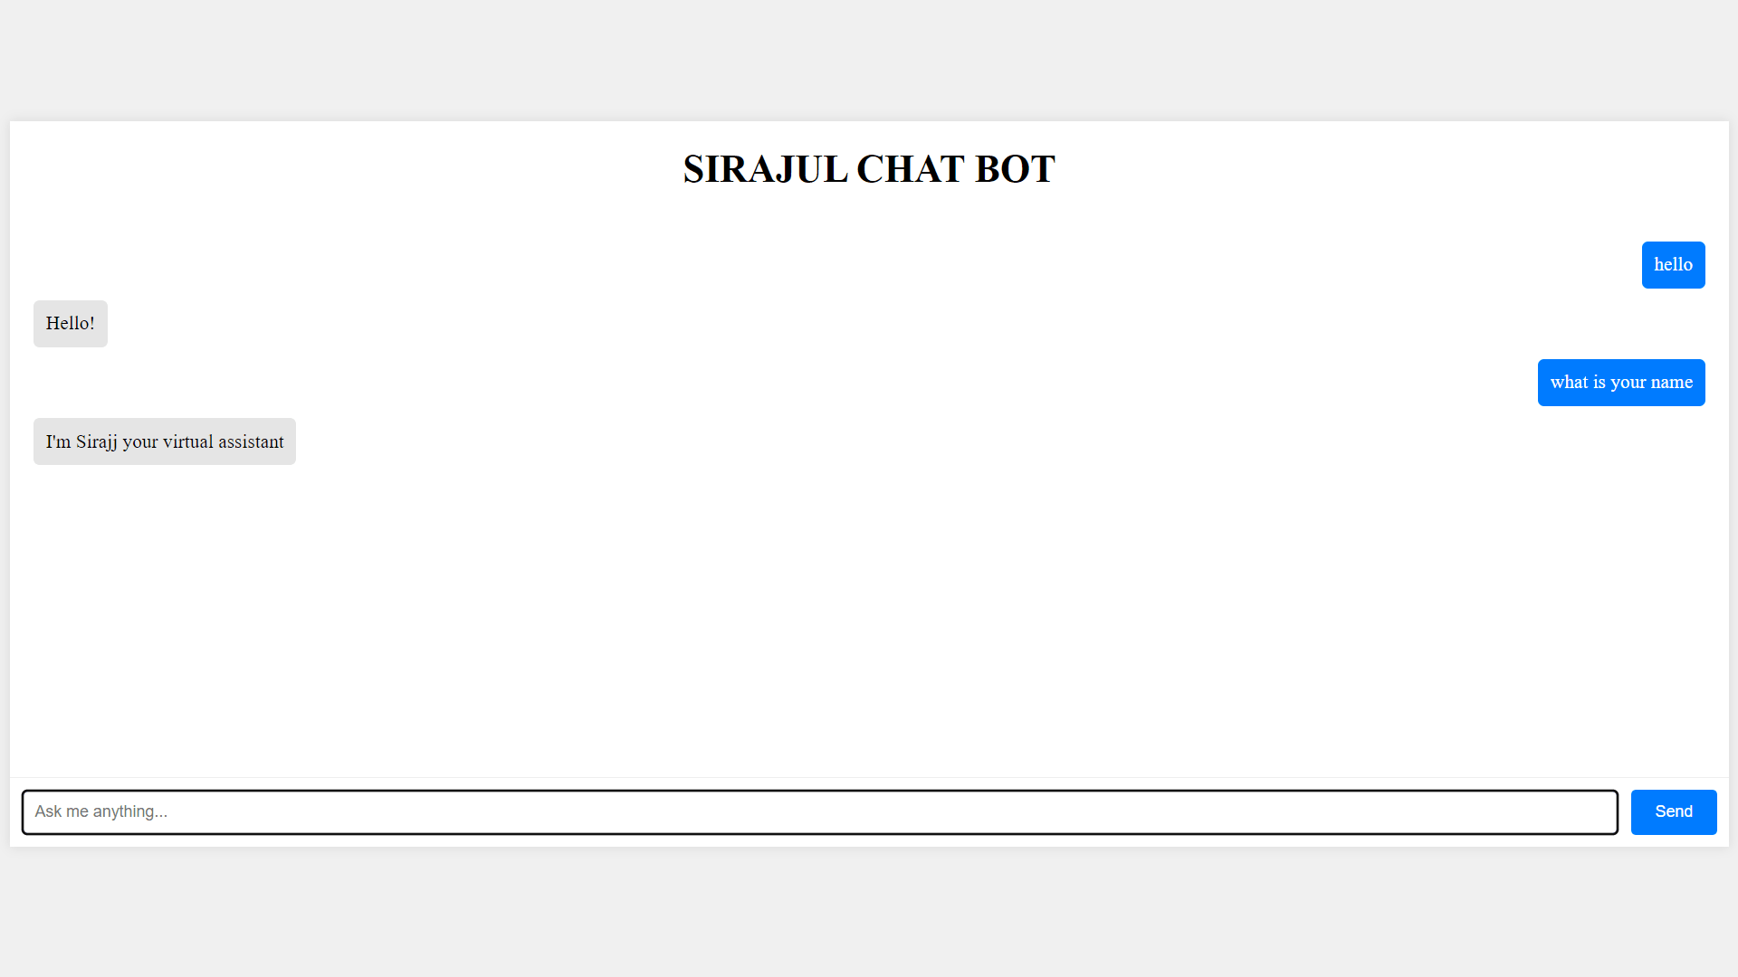Image resolution: width=1738 pixels, height=977 pixels.
Task: Click the "I'm Sirajj your virtual assistant" bubble
Action: pos(165,441)
